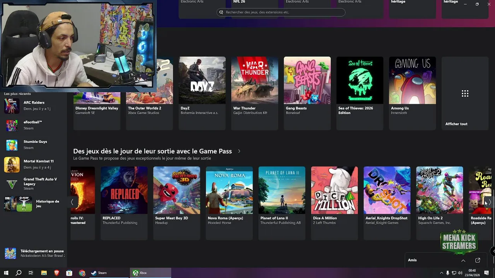
Task: Open paused download Nickelodeon All-Star Brawl 2
Action: click(34, 253)
